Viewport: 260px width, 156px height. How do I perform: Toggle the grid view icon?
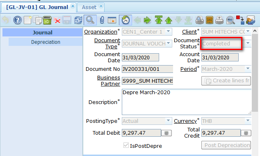tap(112, 20)
